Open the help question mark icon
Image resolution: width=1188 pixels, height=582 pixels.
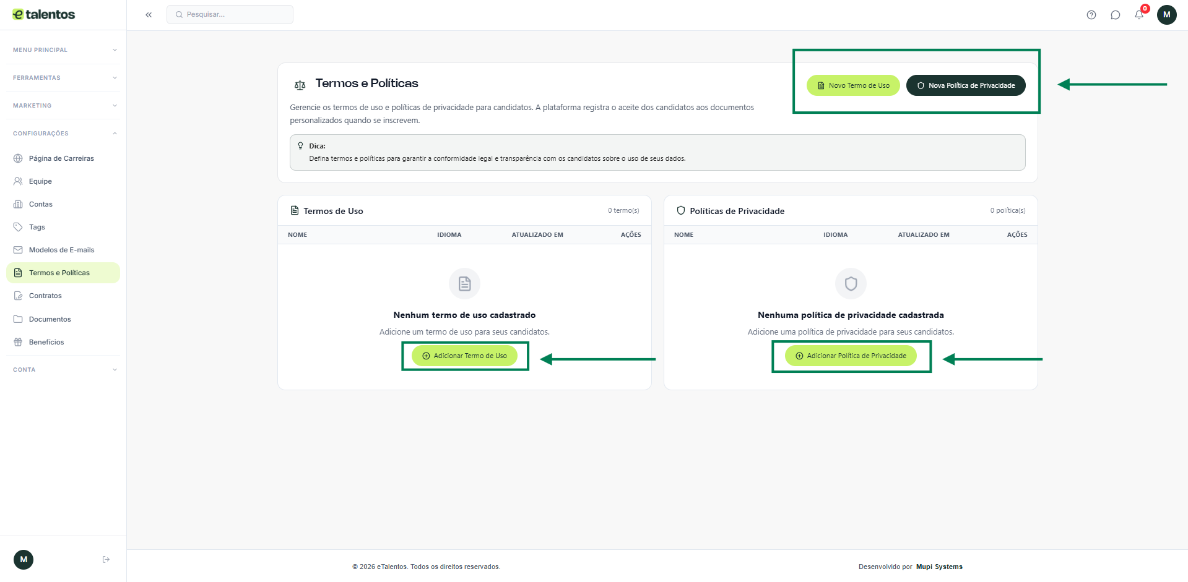1091,15
